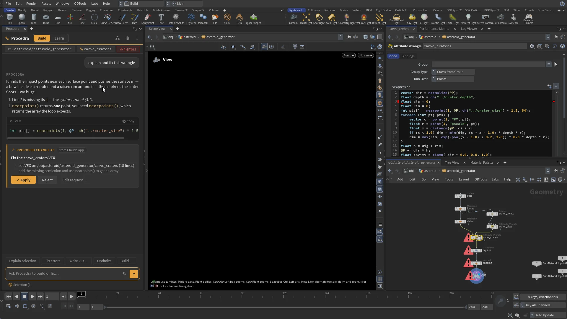Add a Camera from the shelf
The height and width of the screenshot is (319, 567).
(293, 19)
